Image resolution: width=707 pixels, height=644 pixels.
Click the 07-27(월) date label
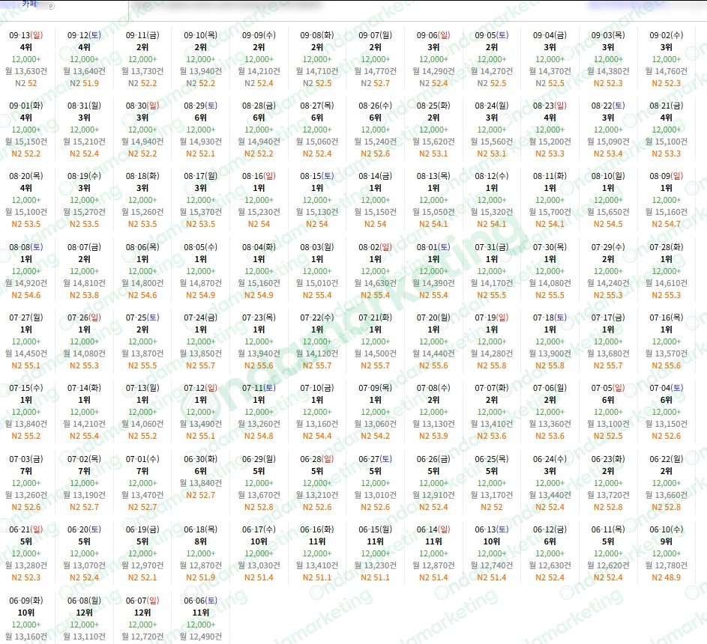[x=26, y=318]
